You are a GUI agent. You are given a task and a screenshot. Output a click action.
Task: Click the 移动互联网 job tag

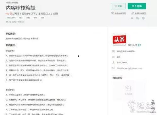point(11,18)
